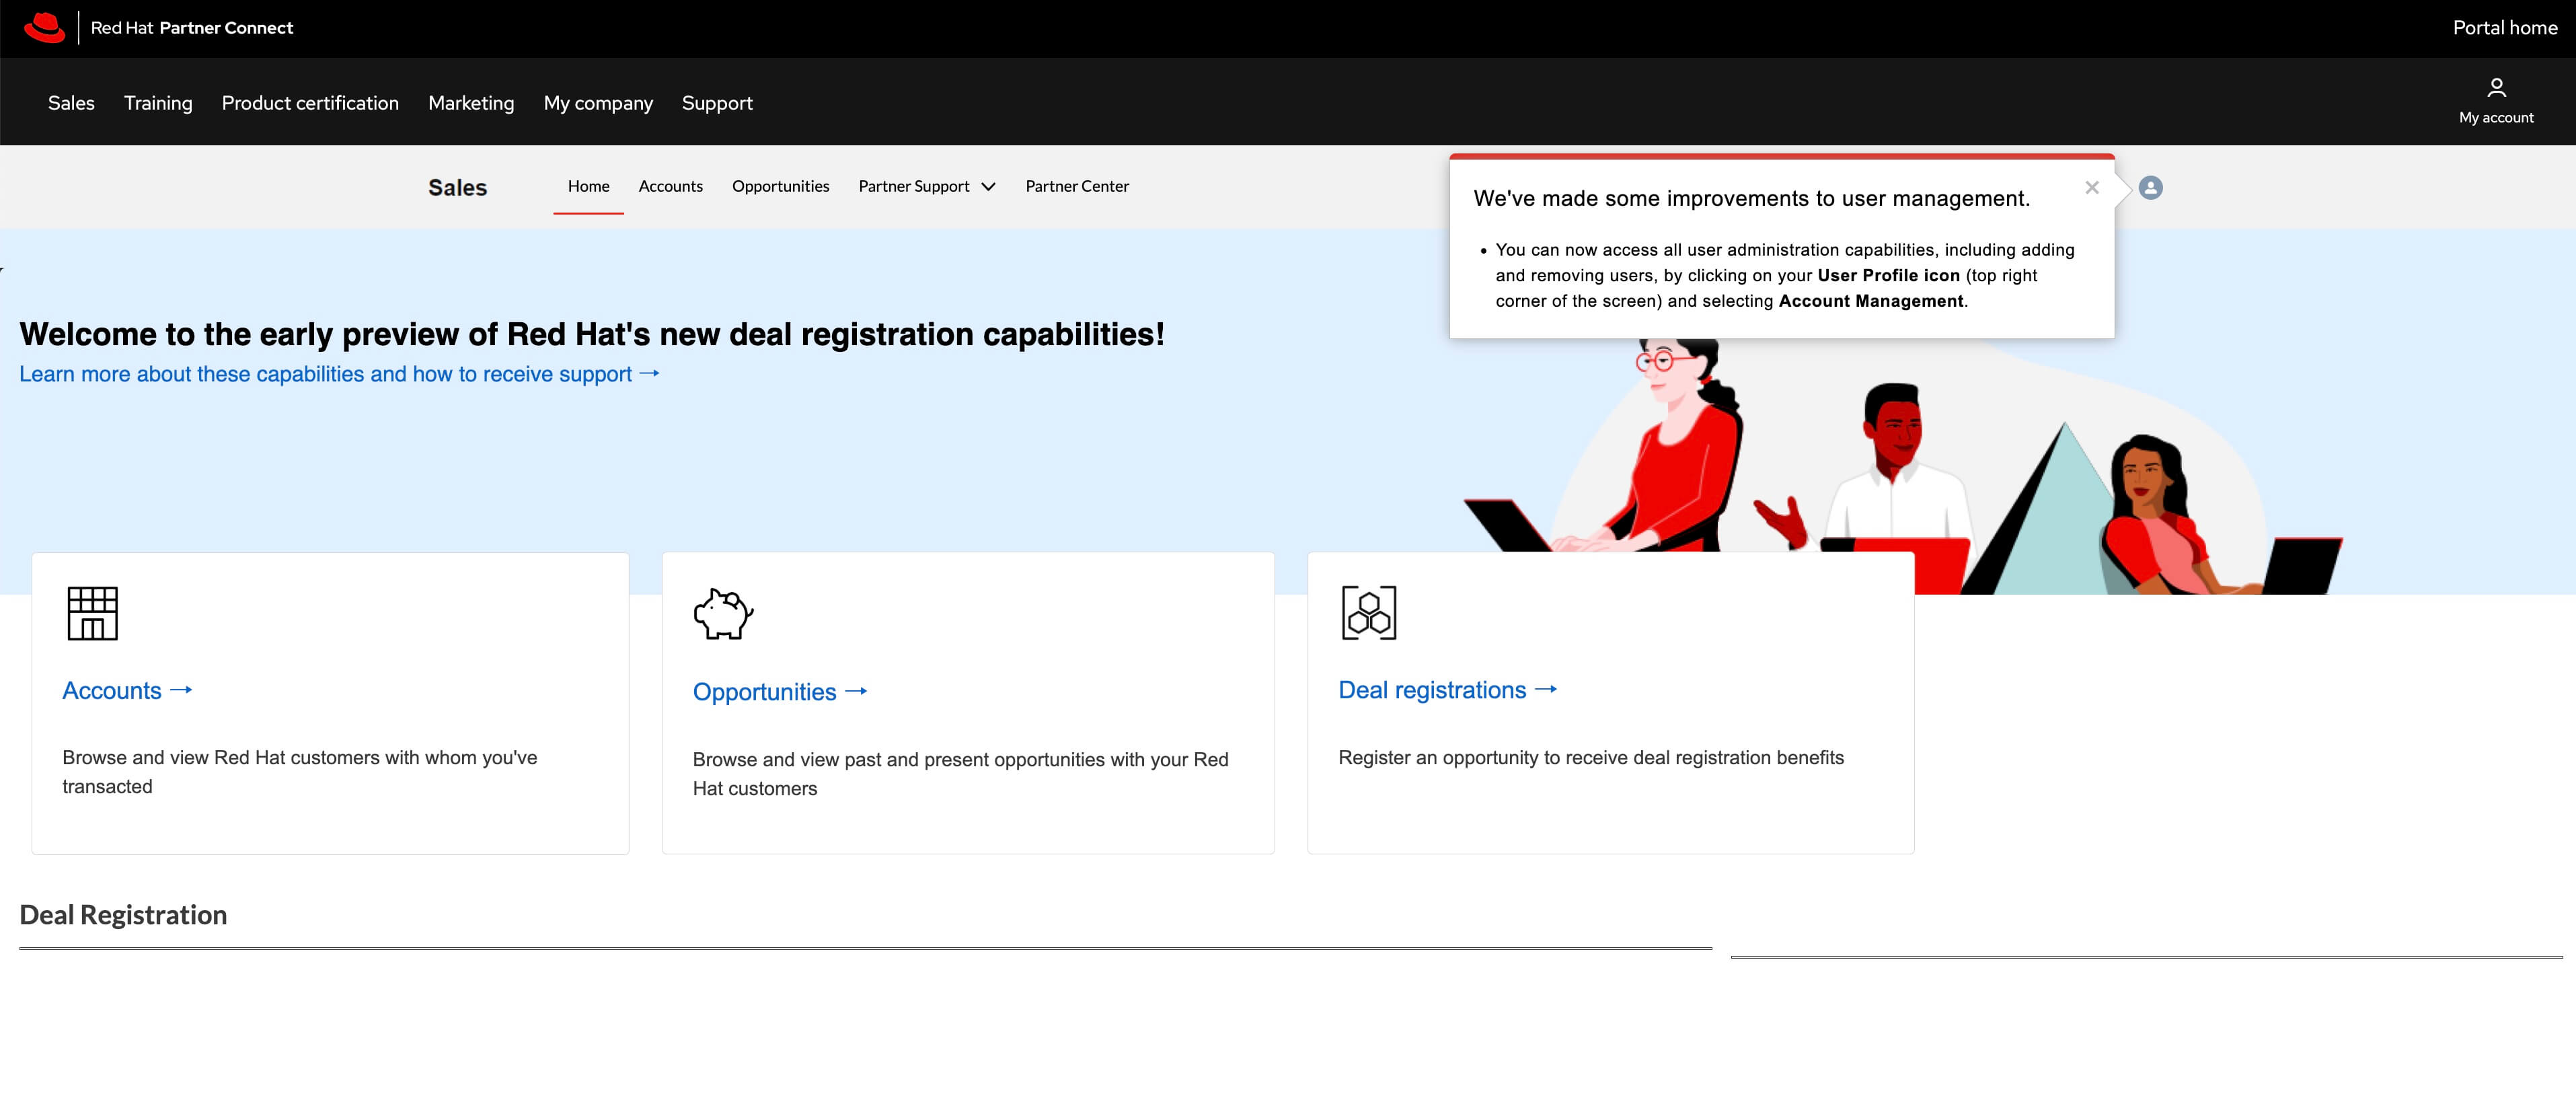
Task: Open the My account person icon
Action: pyautogui.click(x=2496, y=88)
